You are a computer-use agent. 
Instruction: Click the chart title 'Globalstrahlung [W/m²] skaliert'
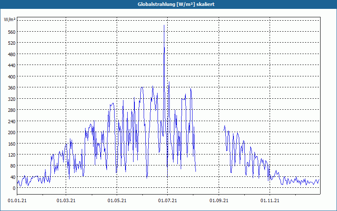coord(176,4)
